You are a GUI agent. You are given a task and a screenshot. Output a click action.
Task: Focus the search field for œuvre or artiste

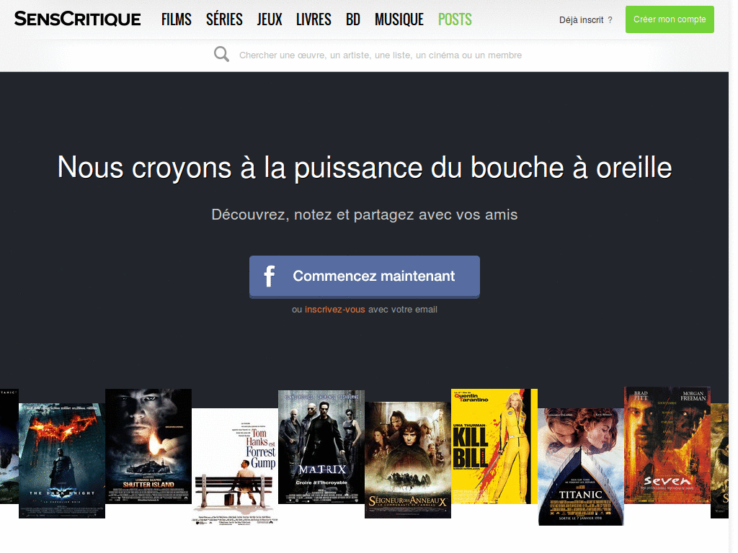click(x=381, y=55)
